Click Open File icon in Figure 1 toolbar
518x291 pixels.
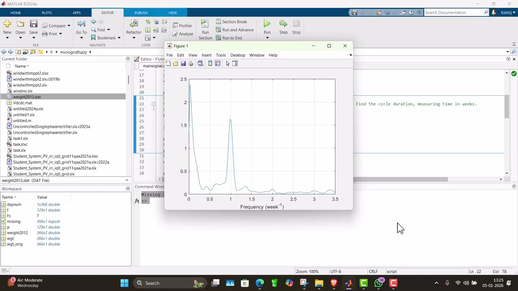click(175, 63)
